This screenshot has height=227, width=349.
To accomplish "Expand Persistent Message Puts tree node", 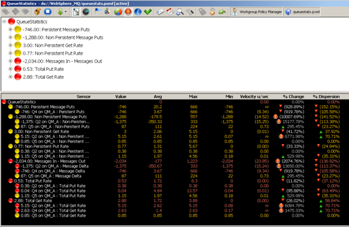I will pyautogui.click(x=10, y=29).
